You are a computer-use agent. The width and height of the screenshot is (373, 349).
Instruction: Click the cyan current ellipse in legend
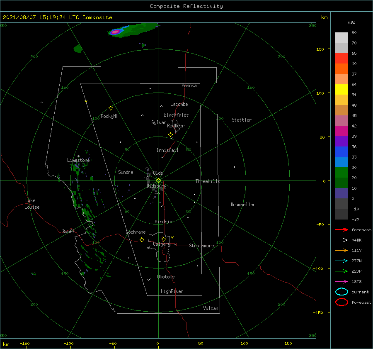pos(342,292)
